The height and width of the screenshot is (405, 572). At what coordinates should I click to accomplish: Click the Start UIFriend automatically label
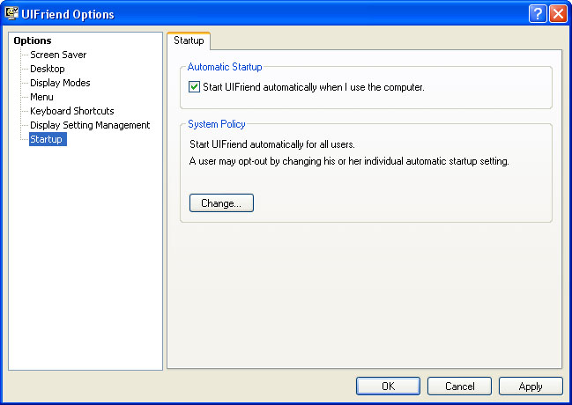point(314,87)
